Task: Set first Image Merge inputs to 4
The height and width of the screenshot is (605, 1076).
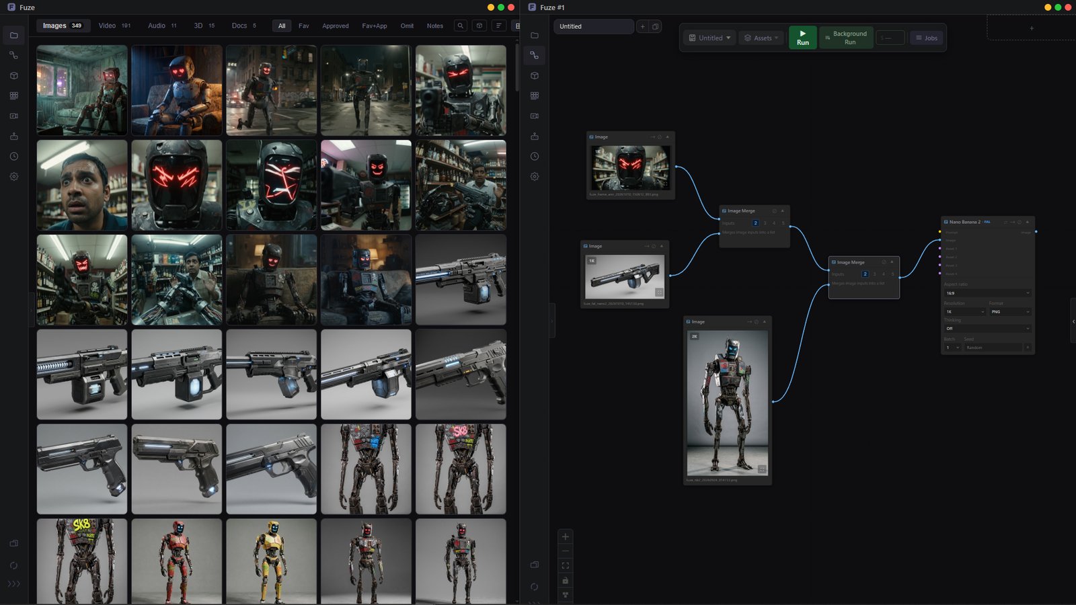Action: [x=774, y=223]
